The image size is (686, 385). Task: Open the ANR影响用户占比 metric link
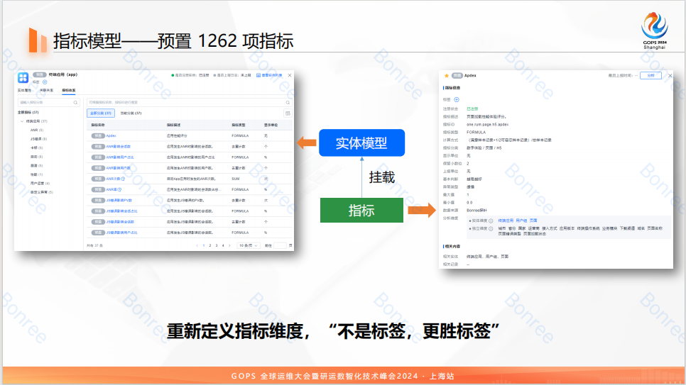(120, 157)
